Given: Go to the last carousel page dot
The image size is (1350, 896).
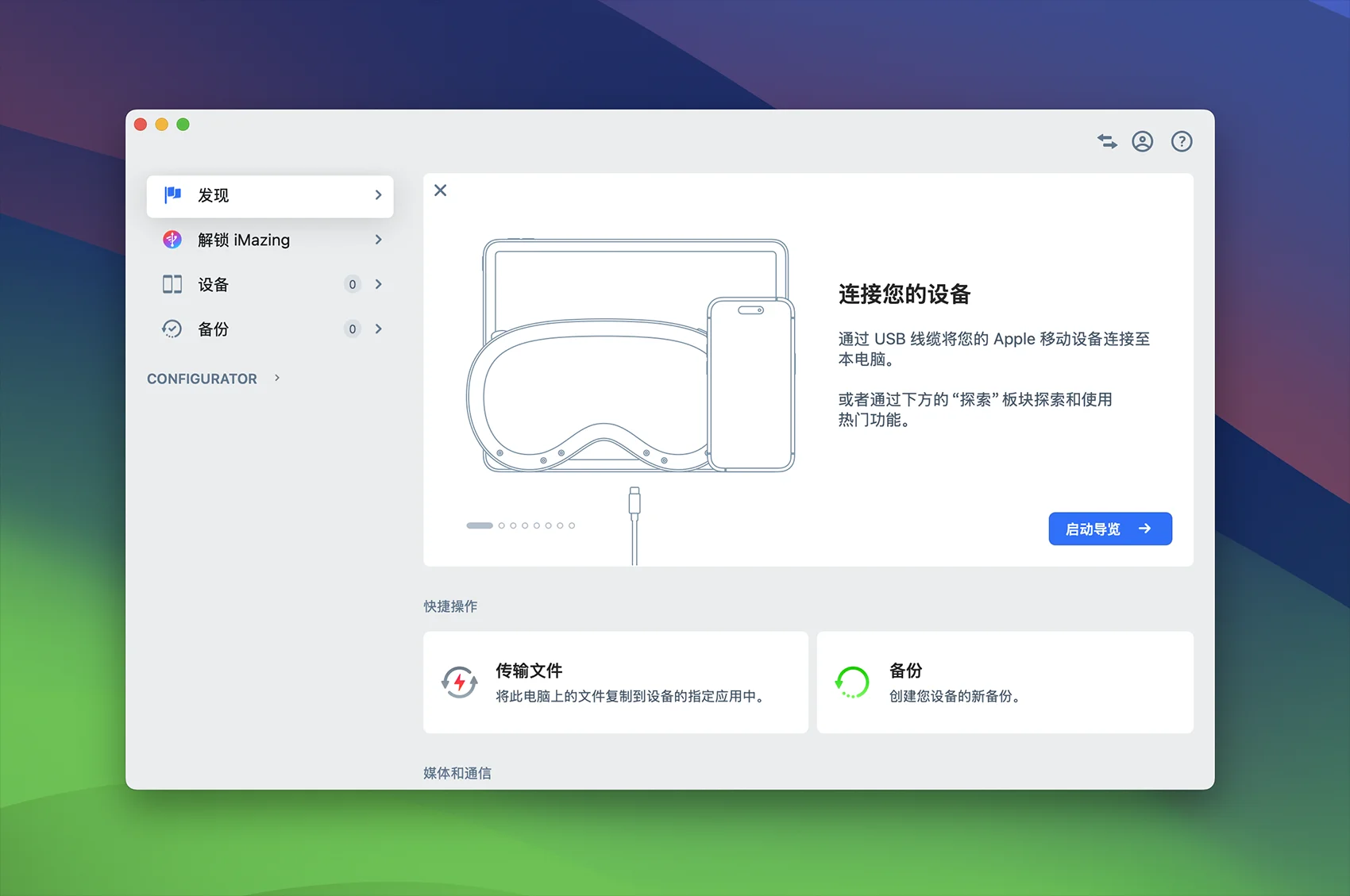Looking at the screenshot, I should click(572, 525).
